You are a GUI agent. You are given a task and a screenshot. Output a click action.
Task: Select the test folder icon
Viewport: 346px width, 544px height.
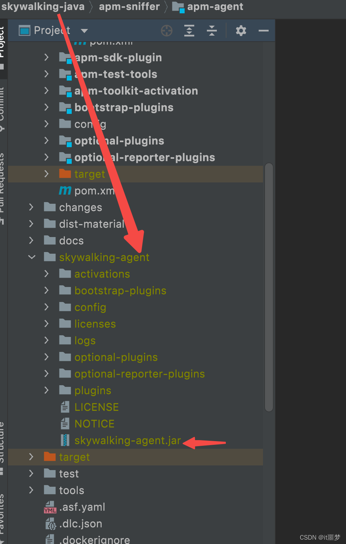coord(50,473)
